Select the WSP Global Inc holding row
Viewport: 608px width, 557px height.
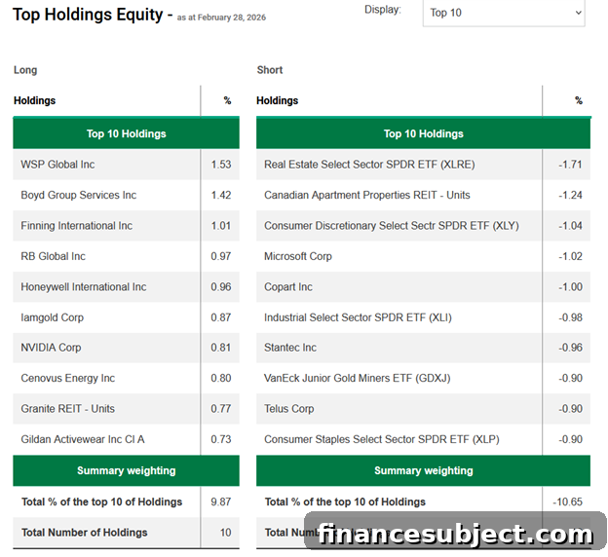tap(126, 165)
